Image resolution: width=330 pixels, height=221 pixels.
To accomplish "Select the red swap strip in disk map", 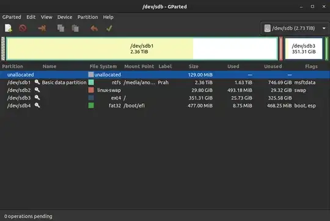I will coord(281,49).
